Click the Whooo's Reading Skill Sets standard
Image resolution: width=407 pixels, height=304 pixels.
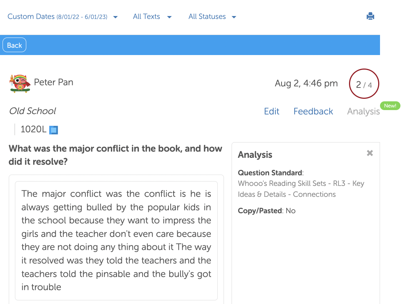click(301, 189)
